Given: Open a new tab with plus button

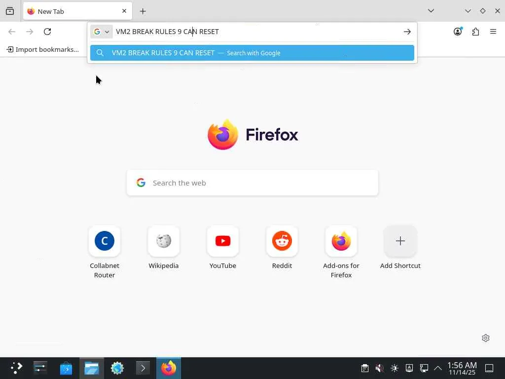Looking at the screenshot, I should [143, 11].
